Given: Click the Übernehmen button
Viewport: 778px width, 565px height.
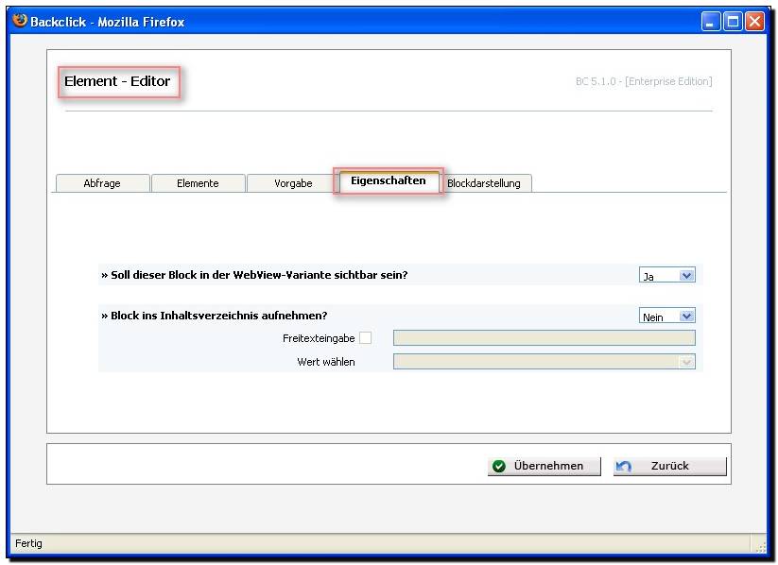Looking at the screenshot, I should [x=544, y=467].
